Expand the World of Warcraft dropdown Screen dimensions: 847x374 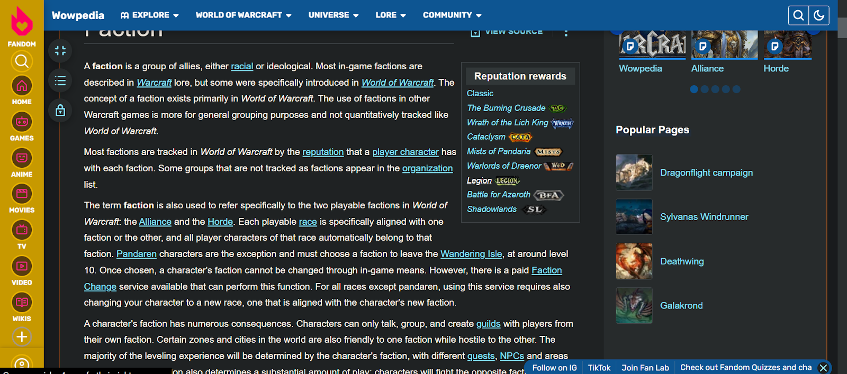(x=244, y=15)
